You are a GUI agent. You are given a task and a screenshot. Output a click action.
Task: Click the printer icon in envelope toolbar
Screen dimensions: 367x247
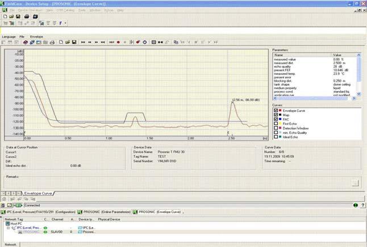52,42
